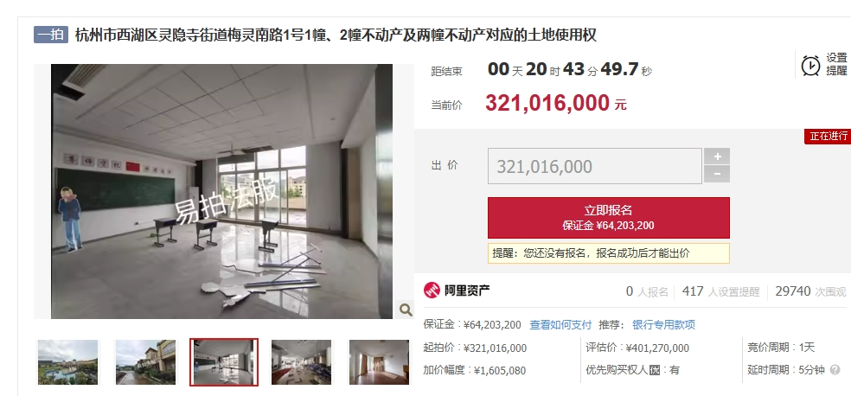This screenshot has width=851, height=396.
Task: Click the bid price input field
Action: tap(595, 166)
